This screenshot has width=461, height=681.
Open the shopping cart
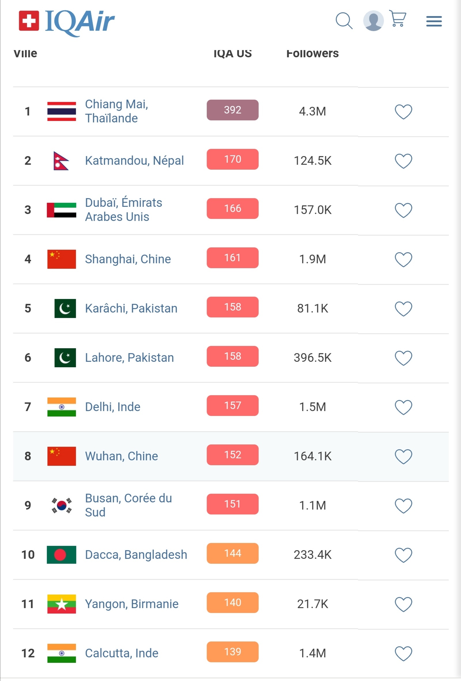pos(398,19)
